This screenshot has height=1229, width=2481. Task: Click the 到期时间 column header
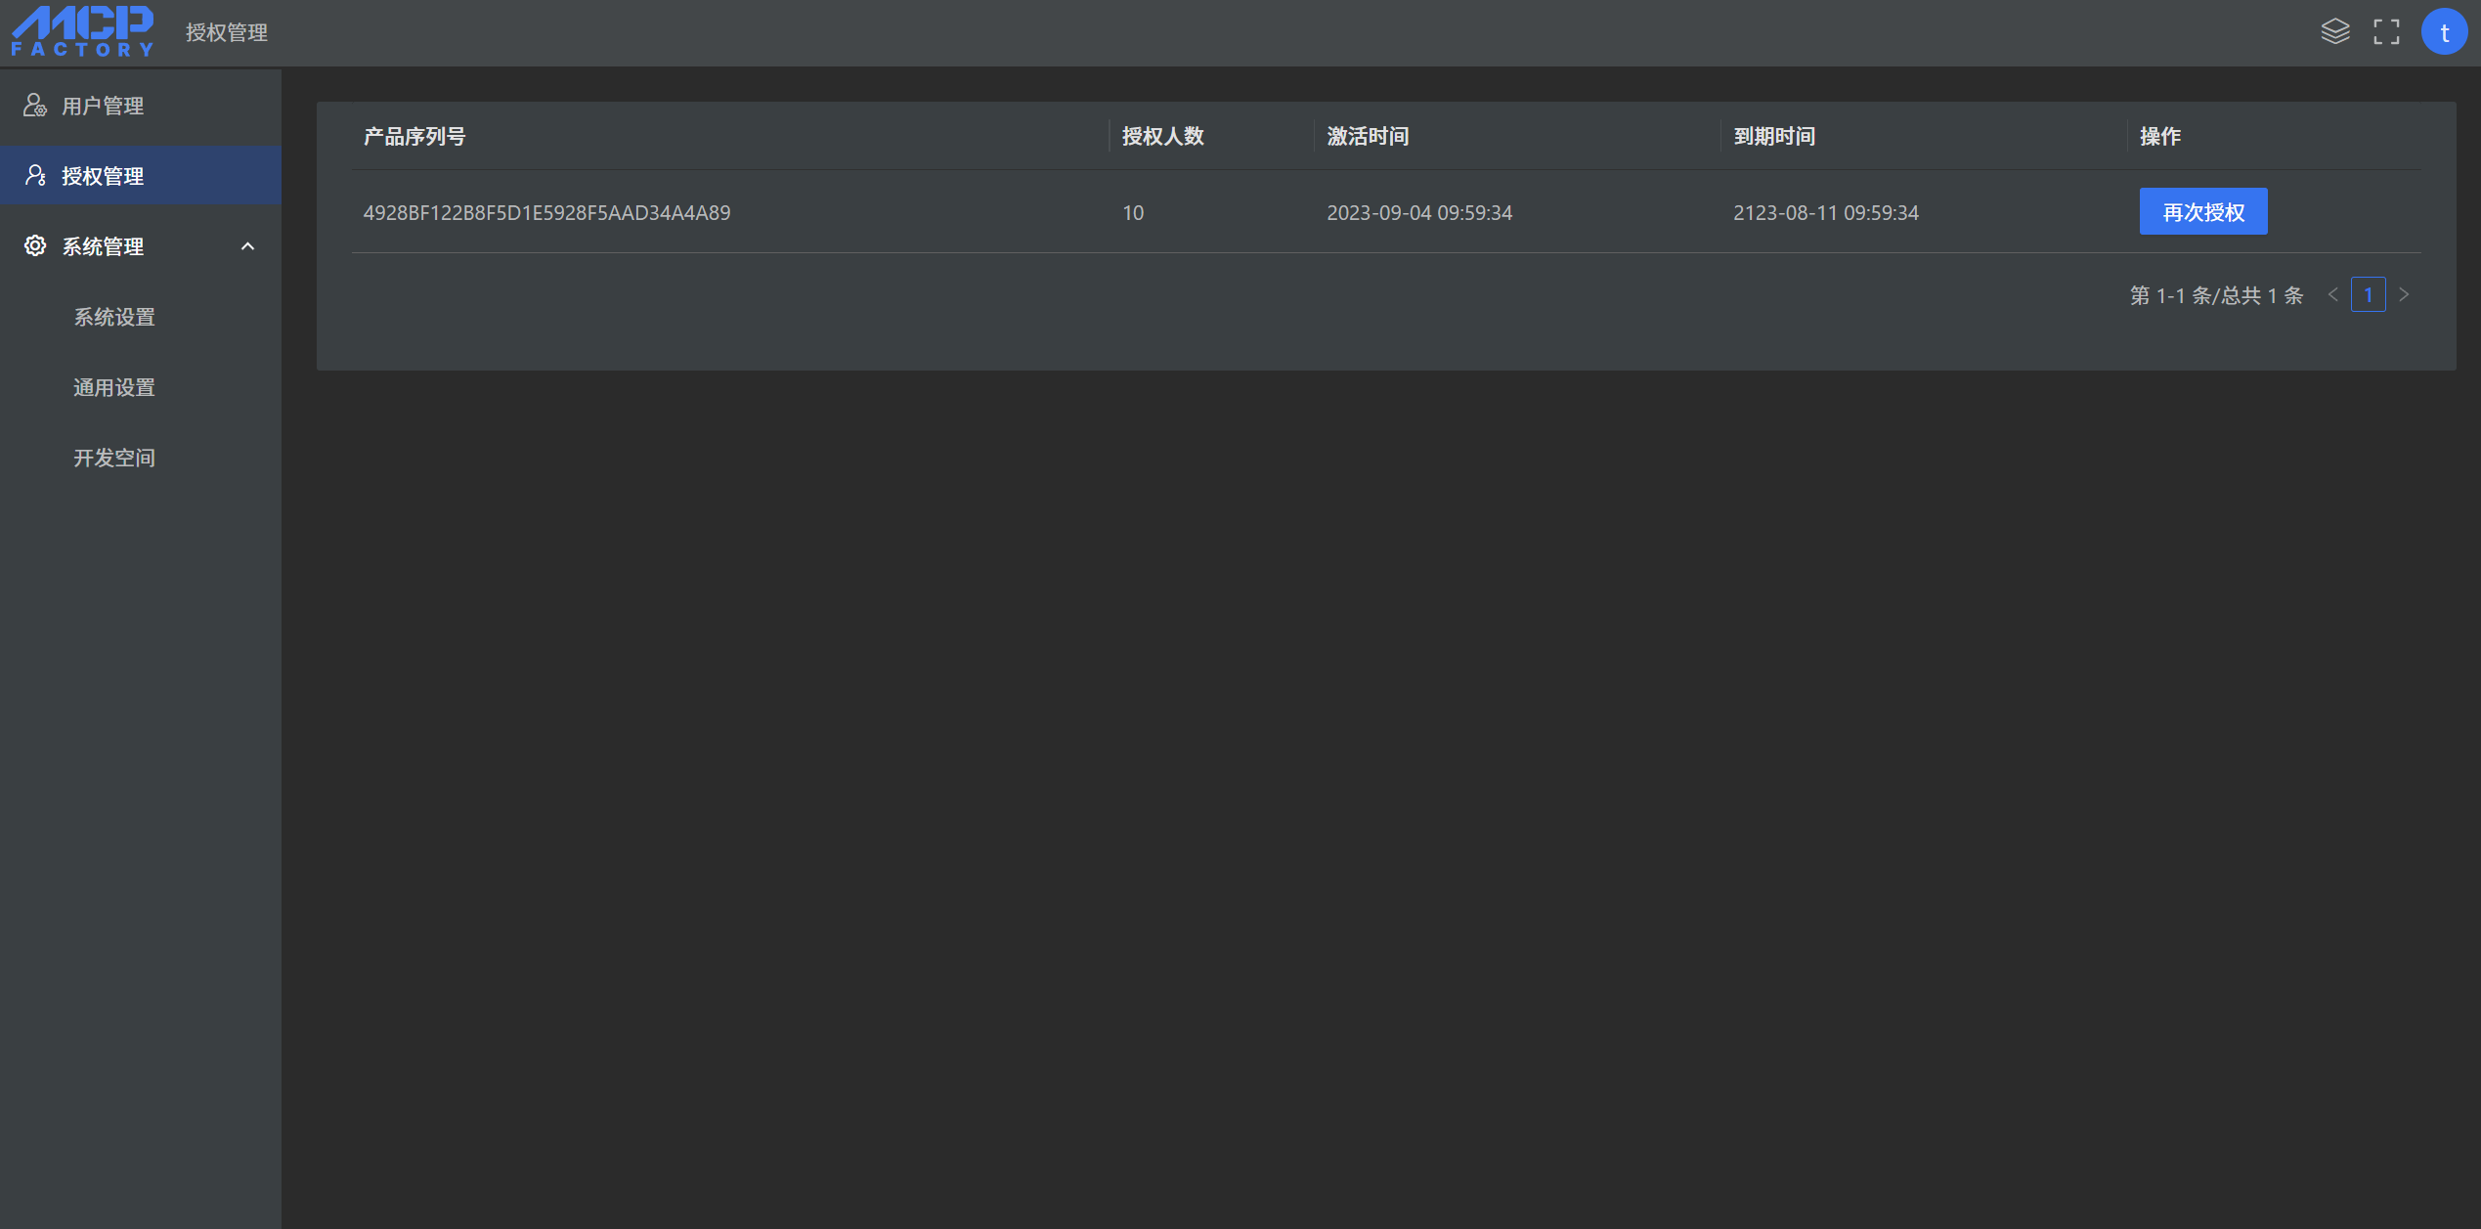1774,137
